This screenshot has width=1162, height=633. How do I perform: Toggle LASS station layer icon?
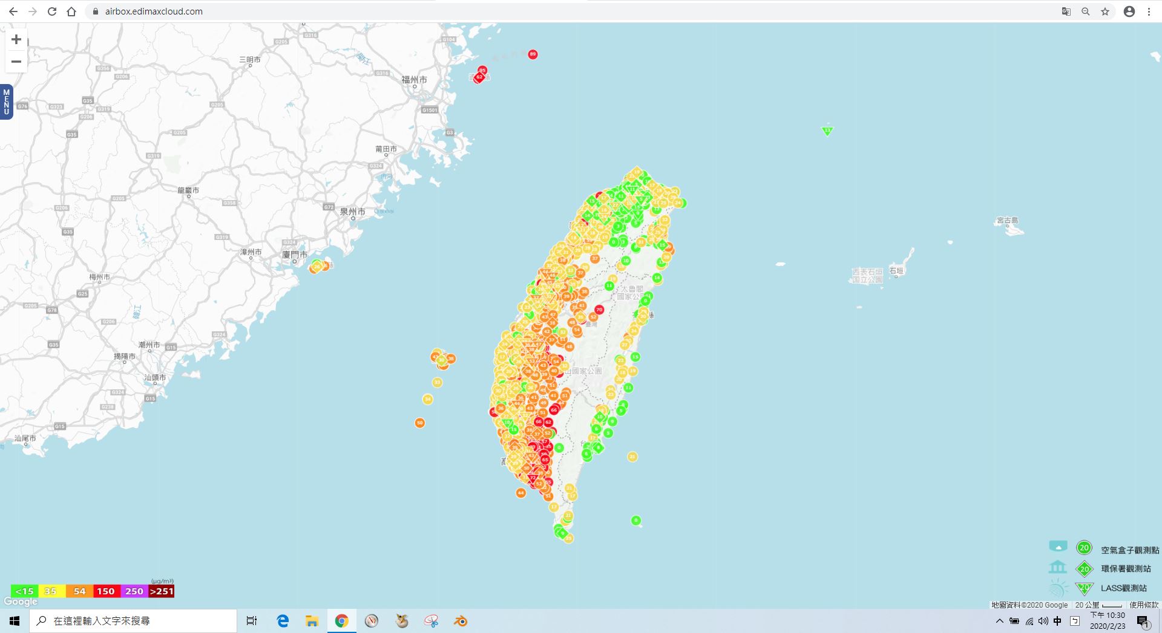1057,588
